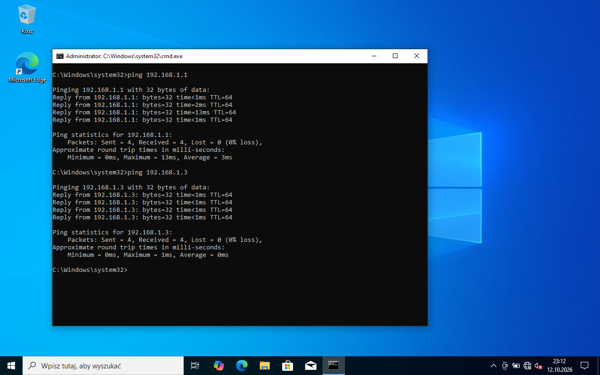Show hidden system tray icons
This screenshot has height=375, width=600.
(x=493, y=366)
